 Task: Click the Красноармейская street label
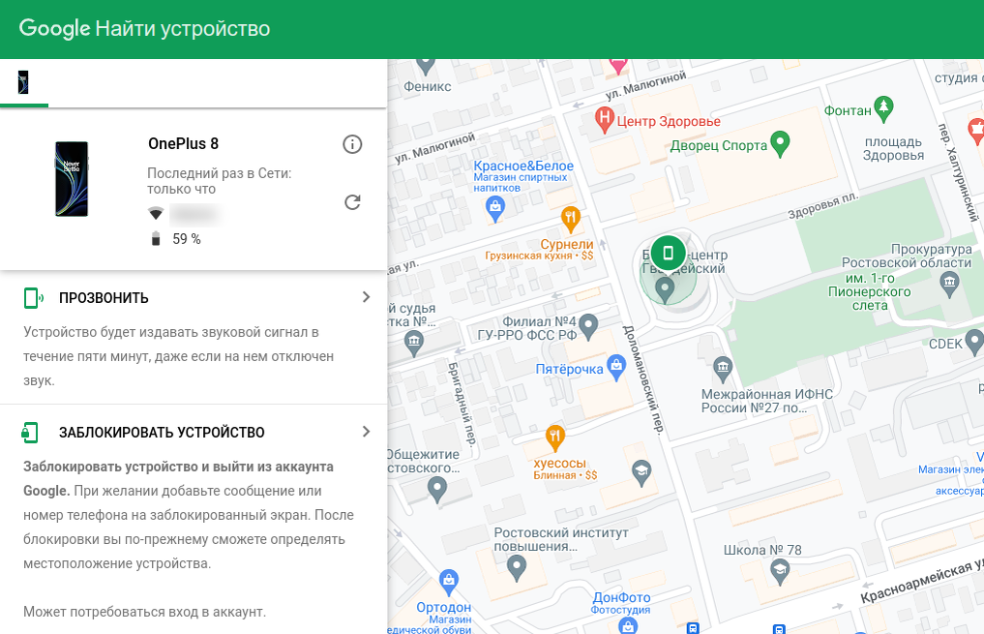click(x=920, y=582)
